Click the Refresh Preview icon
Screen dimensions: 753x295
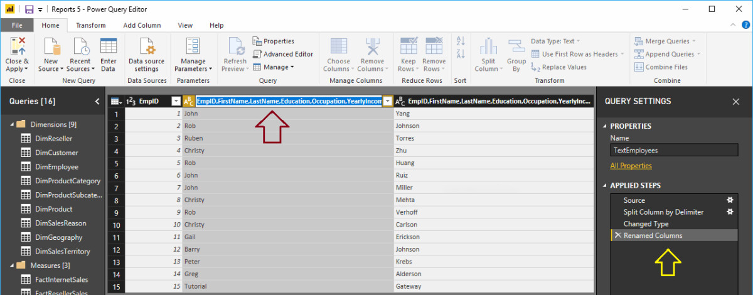click(x=235, y=46)
